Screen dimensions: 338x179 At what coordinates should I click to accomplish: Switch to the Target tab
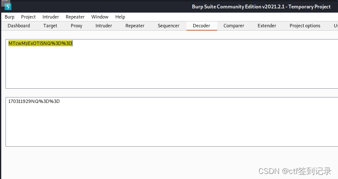coord(50,26)
